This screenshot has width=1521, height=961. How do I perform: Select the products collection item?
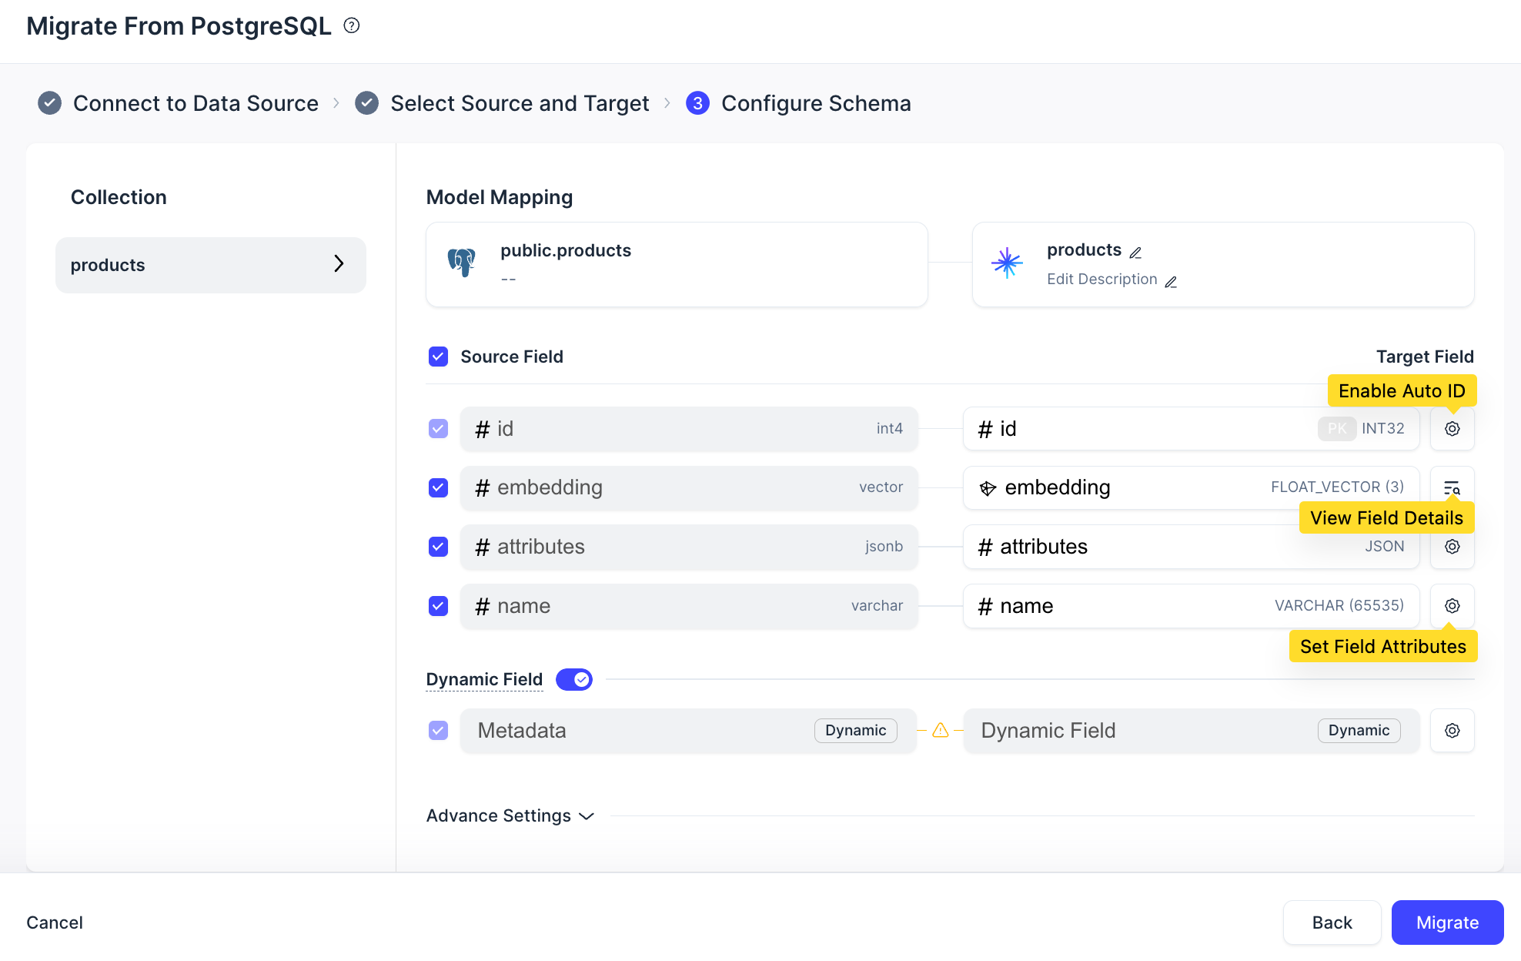click(x=211, y=265)
